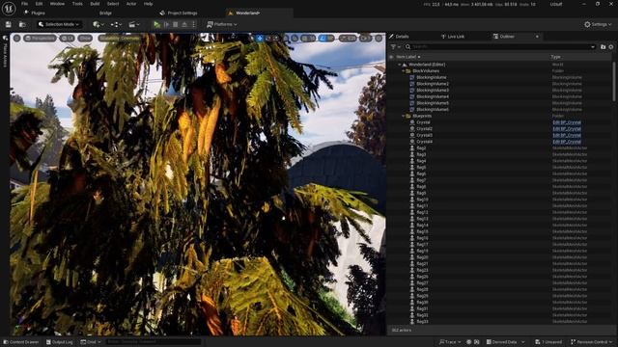Click the eject button in the play toolbar

point(184,24)
